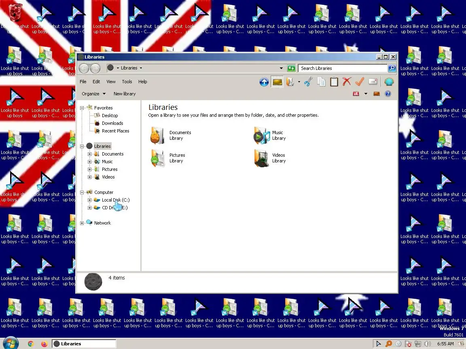Click the Paste clipboard icon
The image size is (466, 349).
[x=334, y=82]
